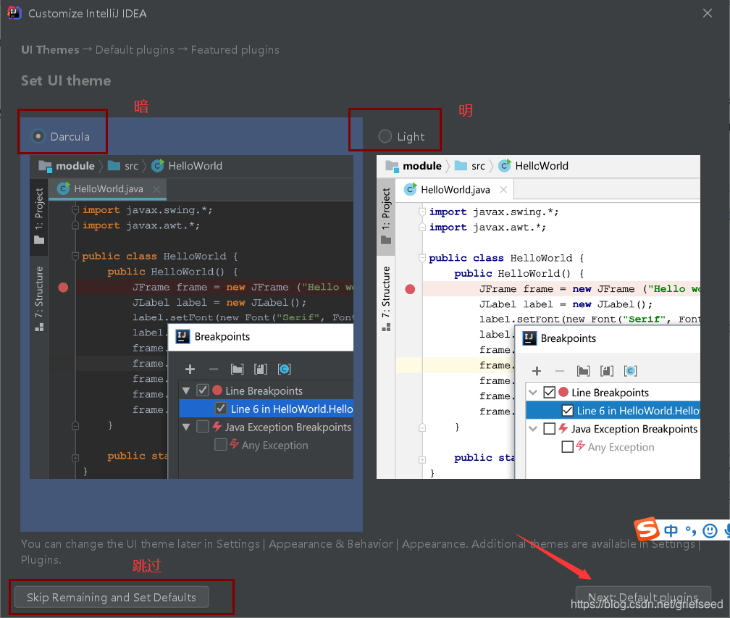Click src folder icon in Darcula preview

pos(114,166)
